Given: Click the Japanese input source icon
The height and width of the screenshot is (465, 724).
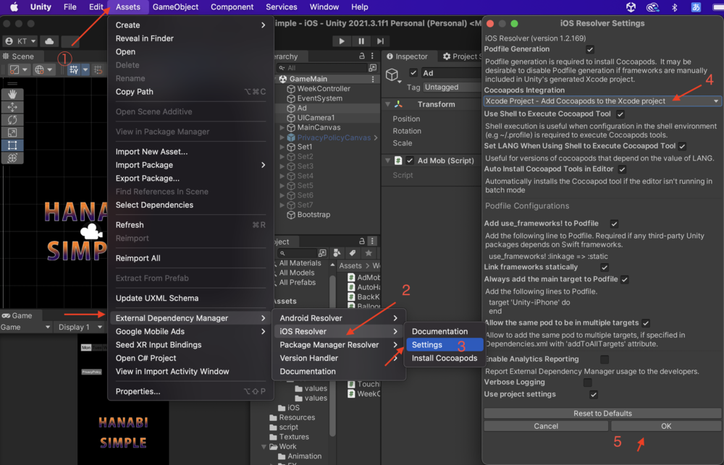Looking at the screenshot, I should 696,7.
